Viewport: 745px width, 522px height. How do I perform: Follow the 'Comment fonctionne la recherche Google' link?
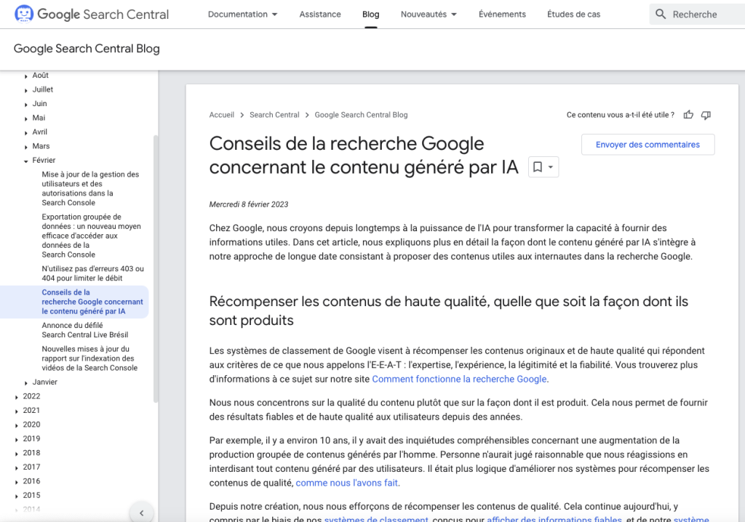(459, 379)
